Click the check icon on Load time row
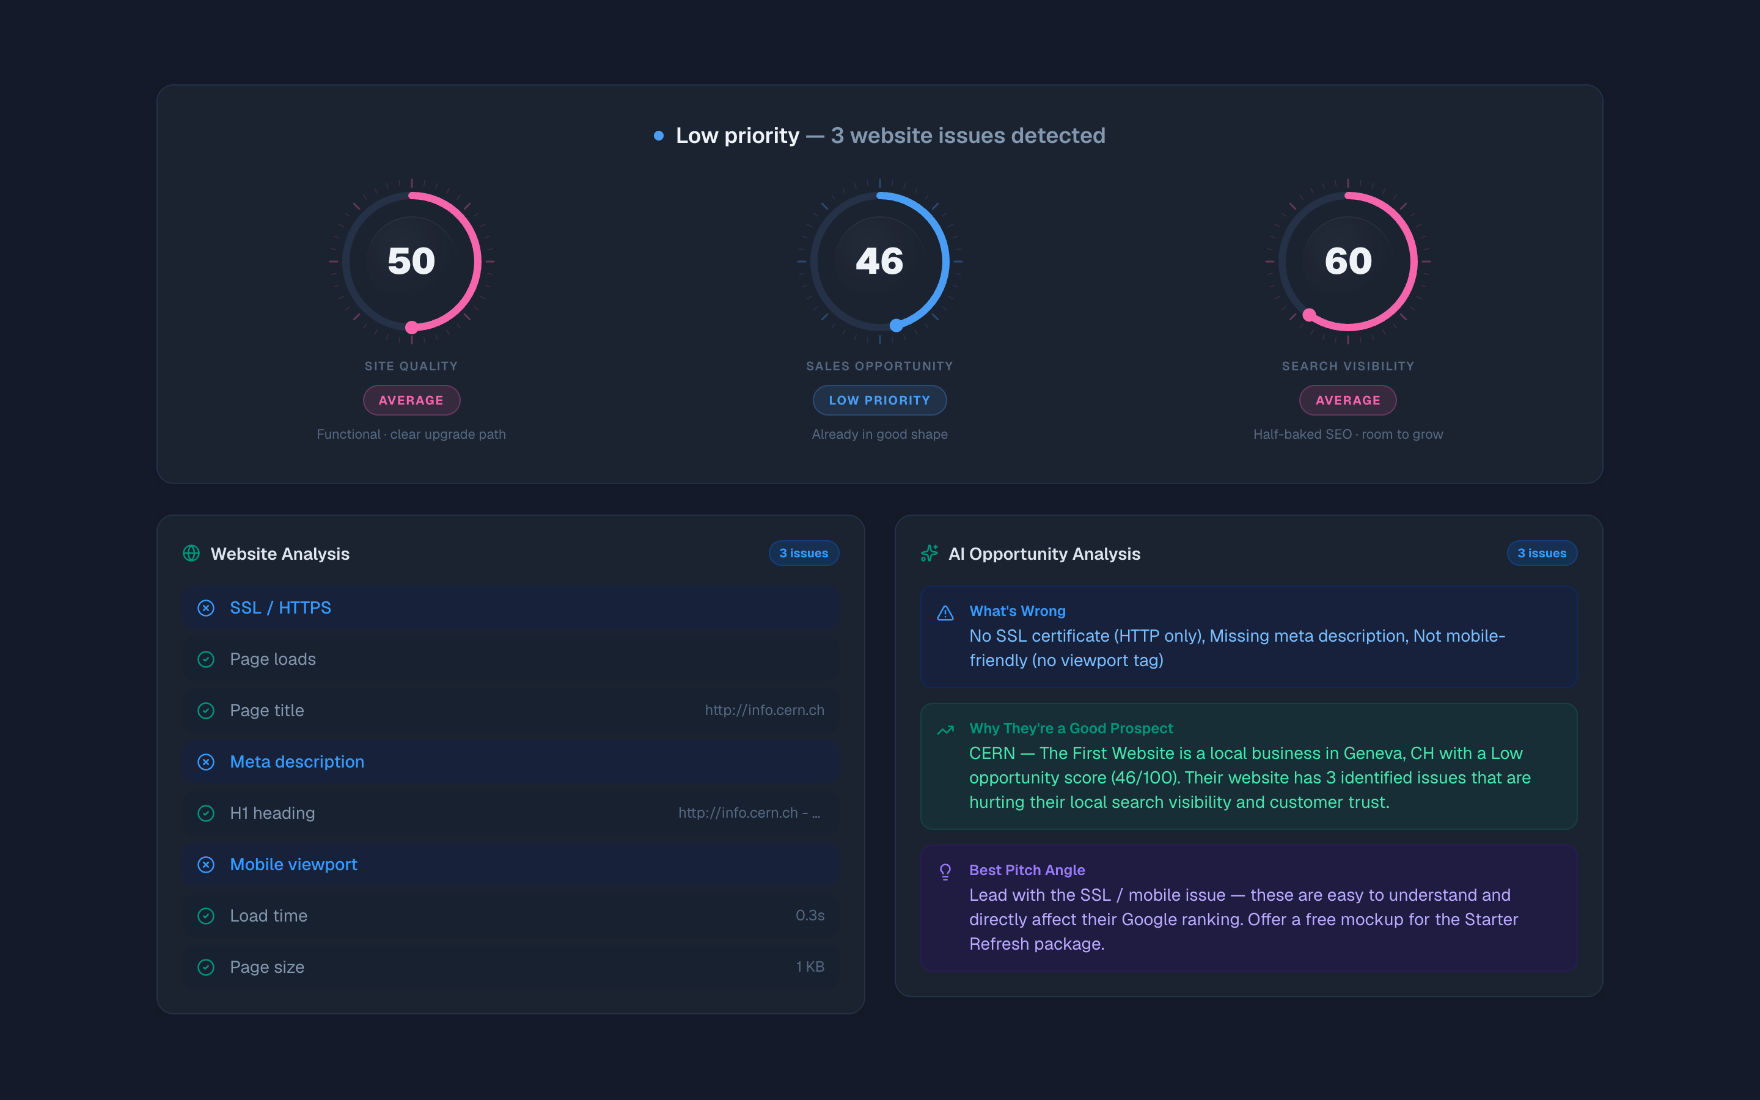 206,916
